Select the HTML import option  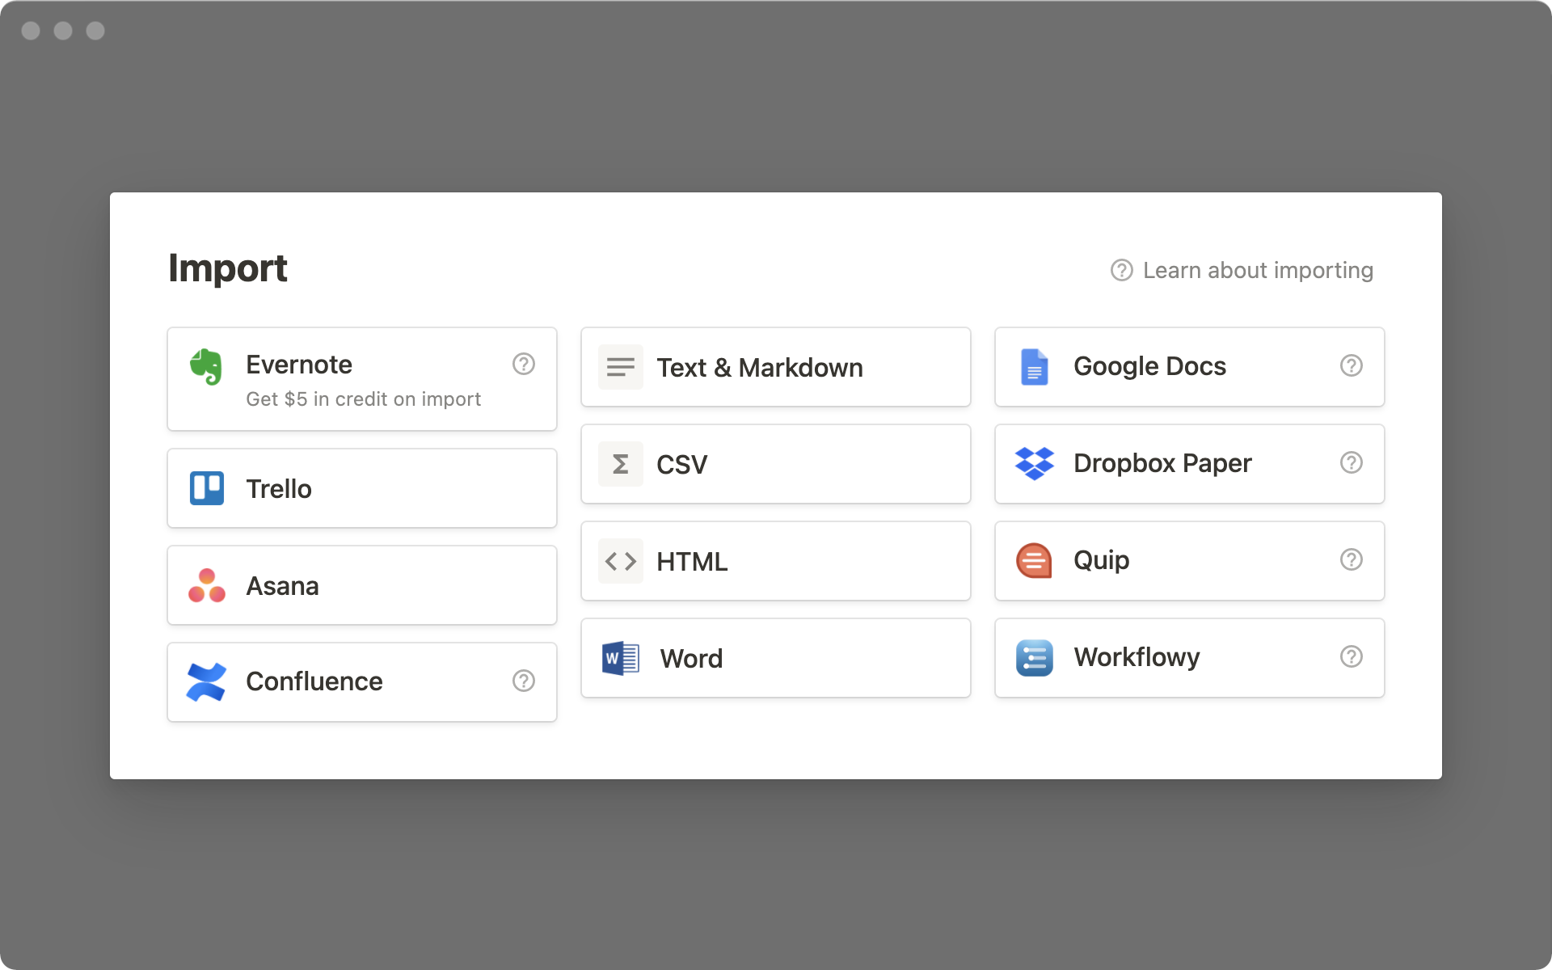[775, 560]
